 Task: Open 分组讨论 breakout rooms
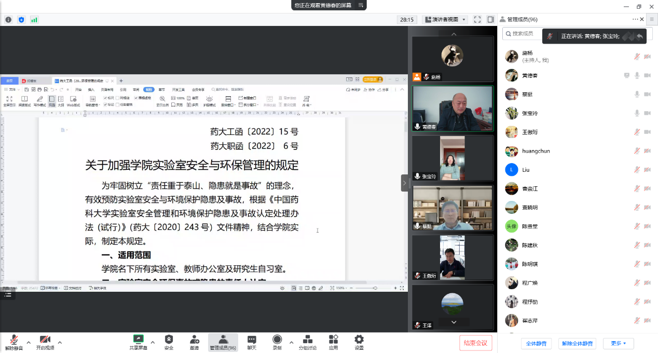[x=307, y=340]
